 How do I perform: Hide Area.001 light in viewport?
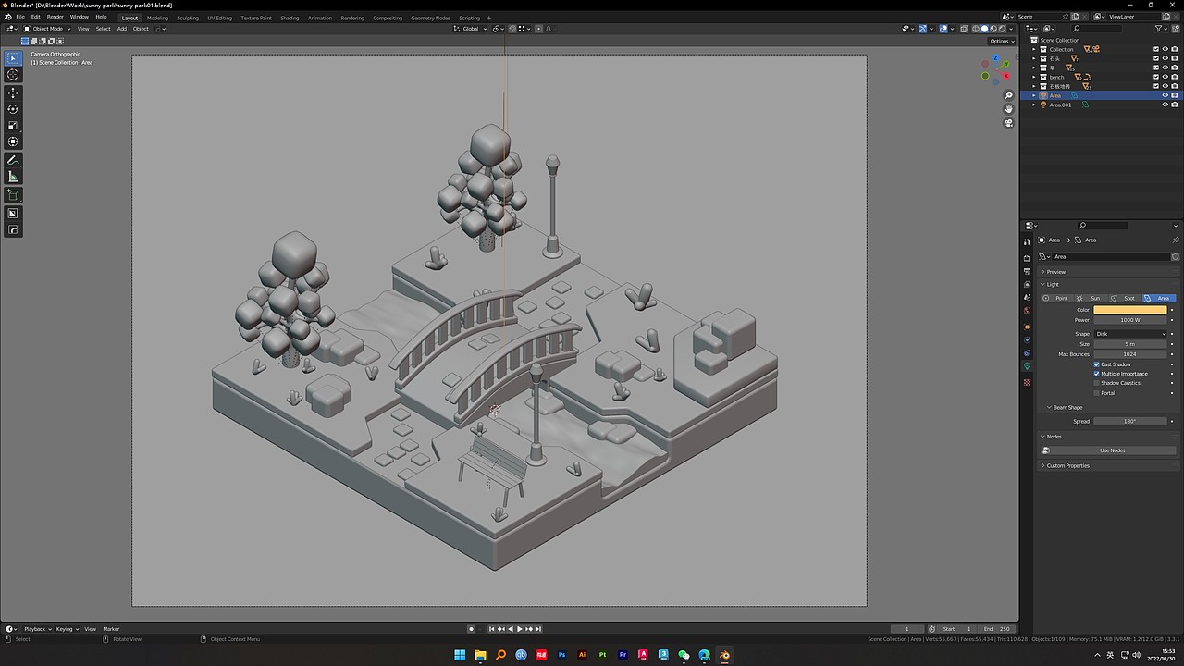click(x=1165, y=105)
